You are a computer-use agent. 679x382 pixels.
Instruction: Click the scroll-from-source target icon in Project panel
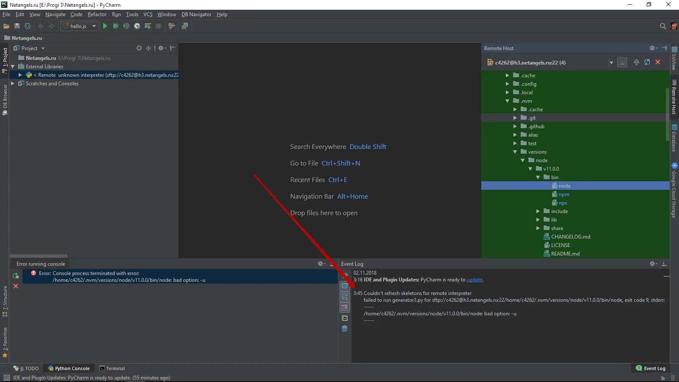click(139, 48)
